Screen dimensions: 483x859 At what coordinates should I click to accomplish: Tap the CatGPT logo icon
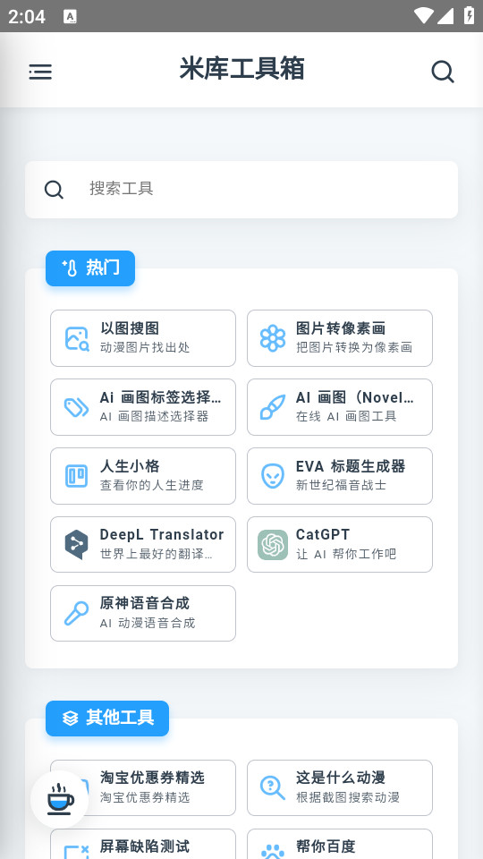pyautogui.click(x=273, y=545)
